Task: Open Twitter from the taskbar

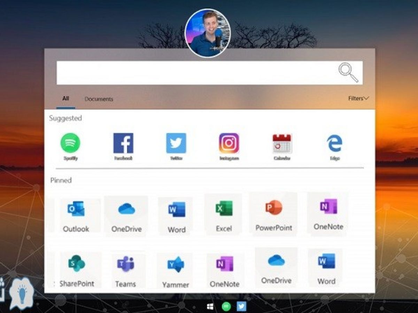Action: point(241,306)
